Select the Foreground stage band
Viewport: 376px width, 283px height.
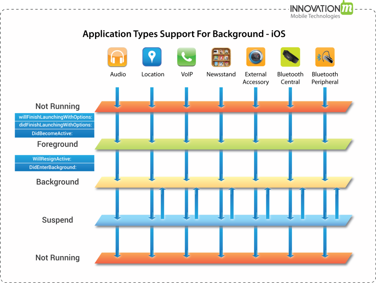pyautogui.click(x=220, y=145)
